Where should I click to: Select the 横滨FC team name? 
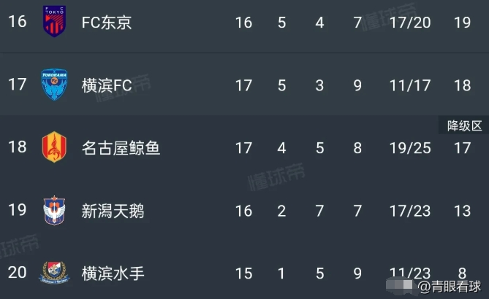[107, 85]
